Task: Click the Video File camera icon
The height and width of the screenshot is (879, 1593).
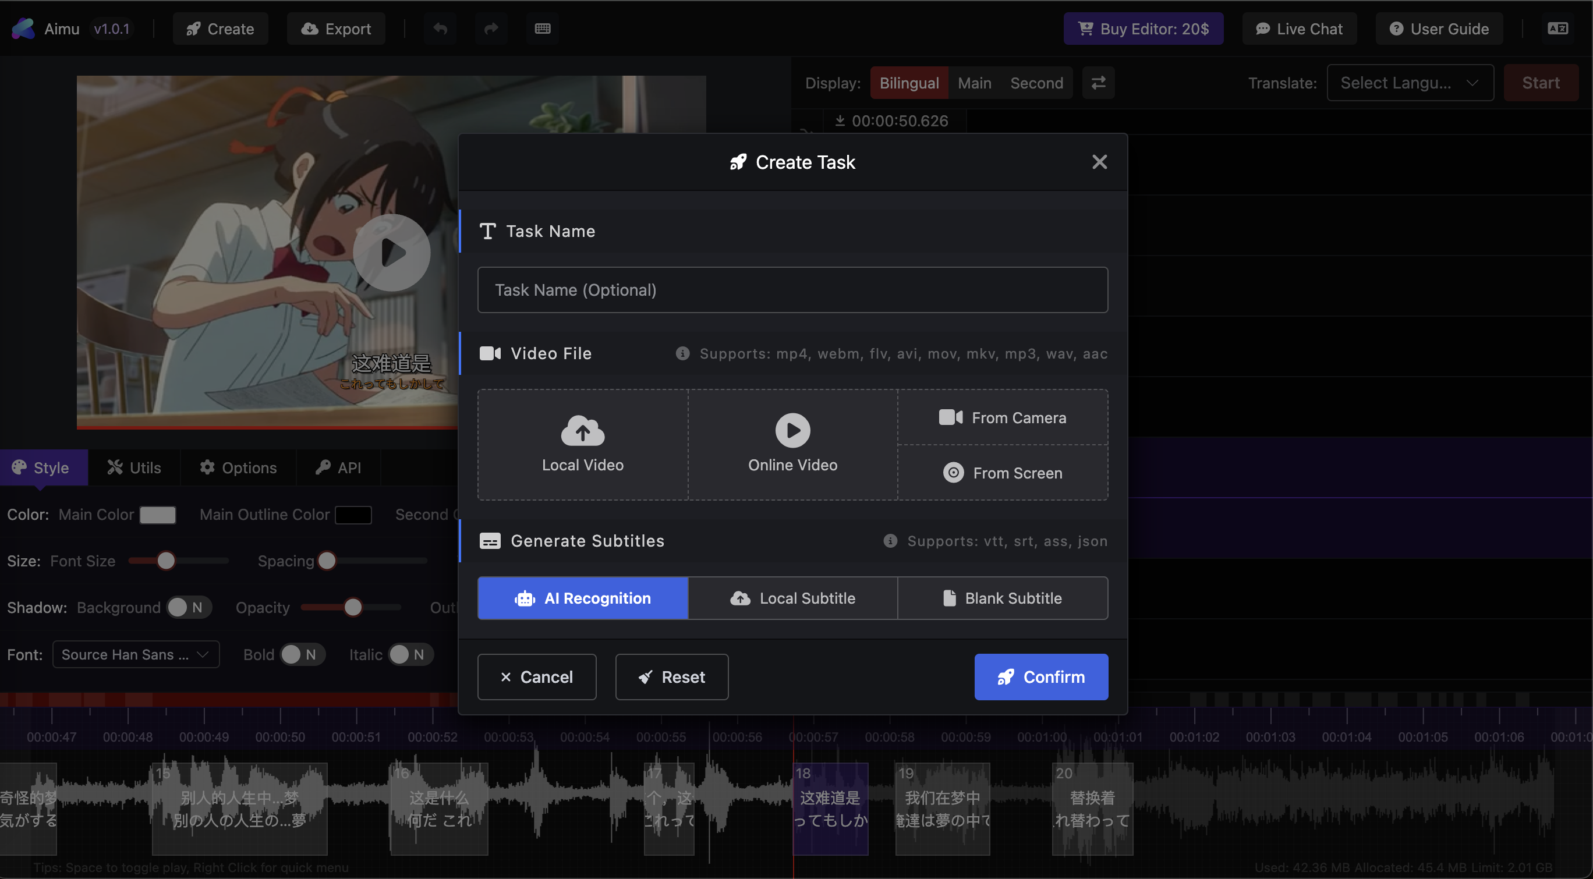Action: [490, 353]
